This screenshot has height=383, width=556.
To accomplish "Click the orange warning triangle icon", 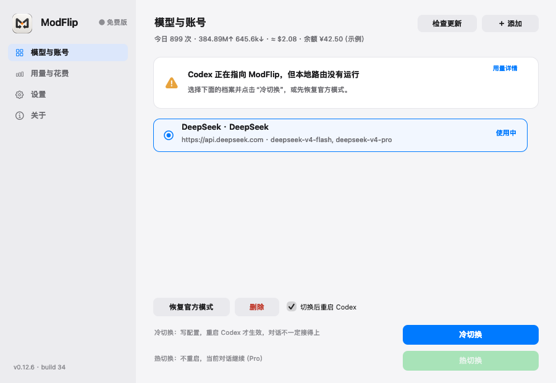I will [172, 83].
